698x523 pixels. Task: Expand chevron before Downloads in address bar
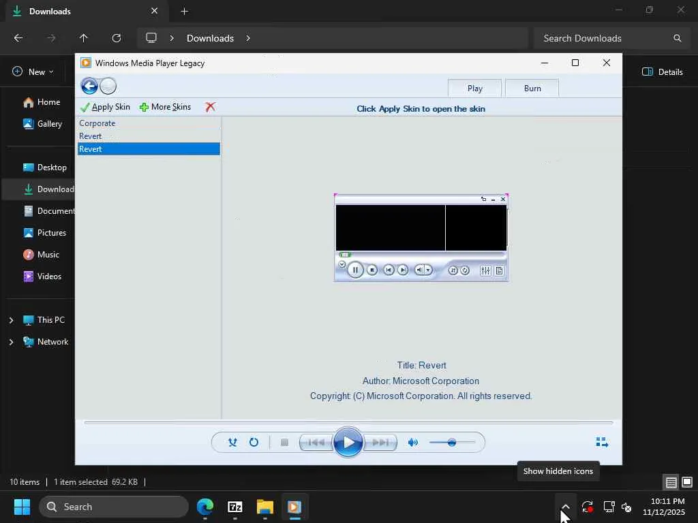pyautogui.click(x=172, y=38)
